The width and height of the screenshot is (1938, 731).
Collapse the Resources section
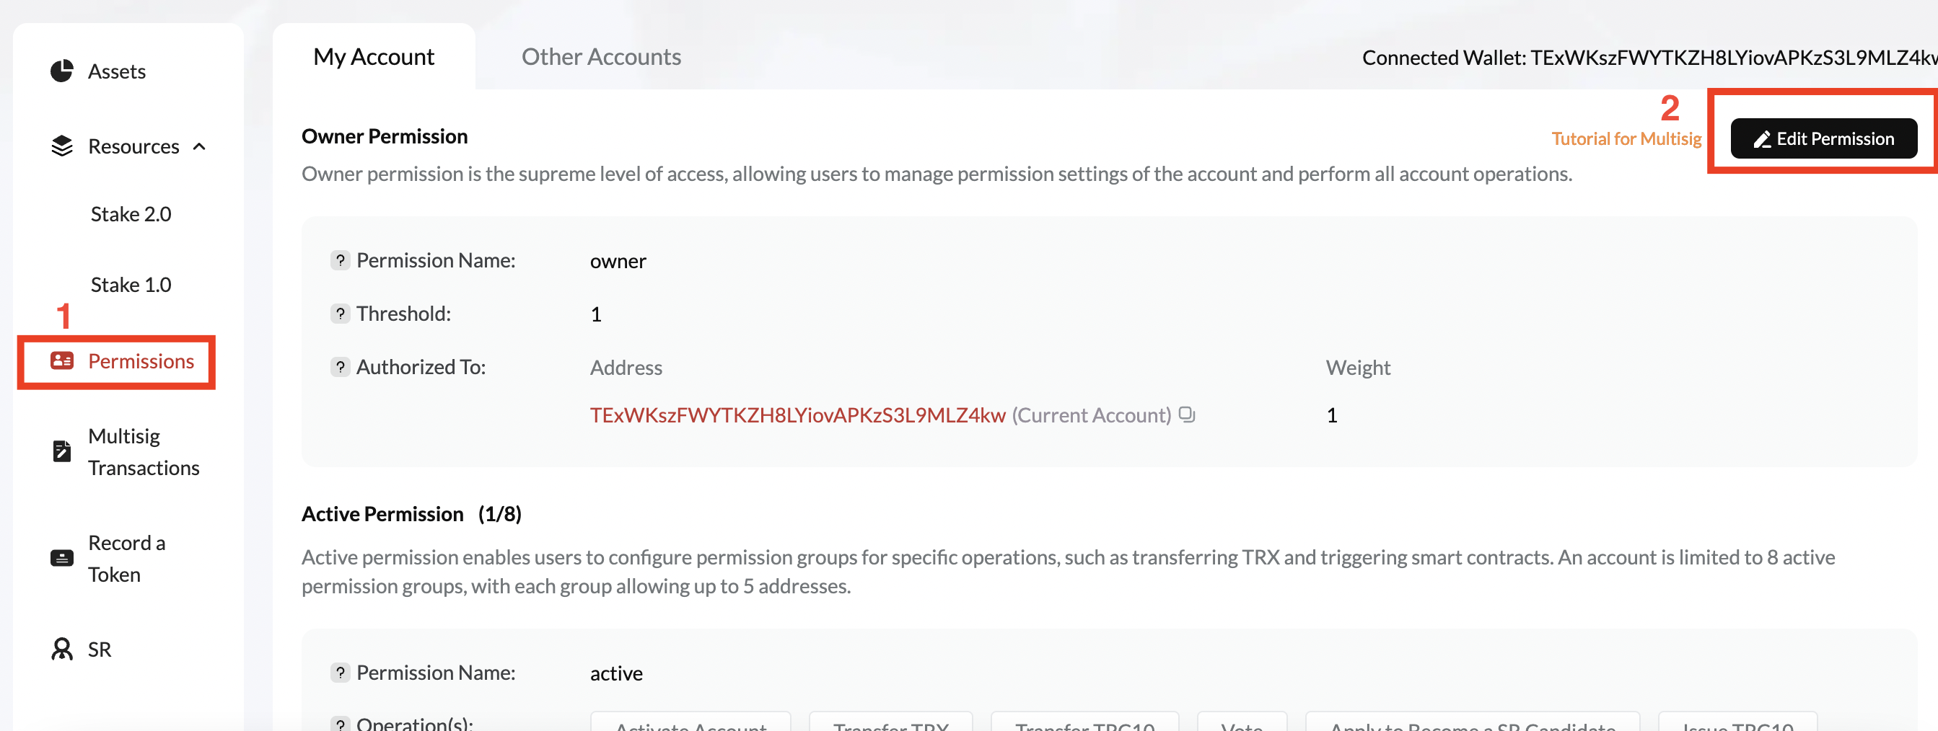pos(199,147)
